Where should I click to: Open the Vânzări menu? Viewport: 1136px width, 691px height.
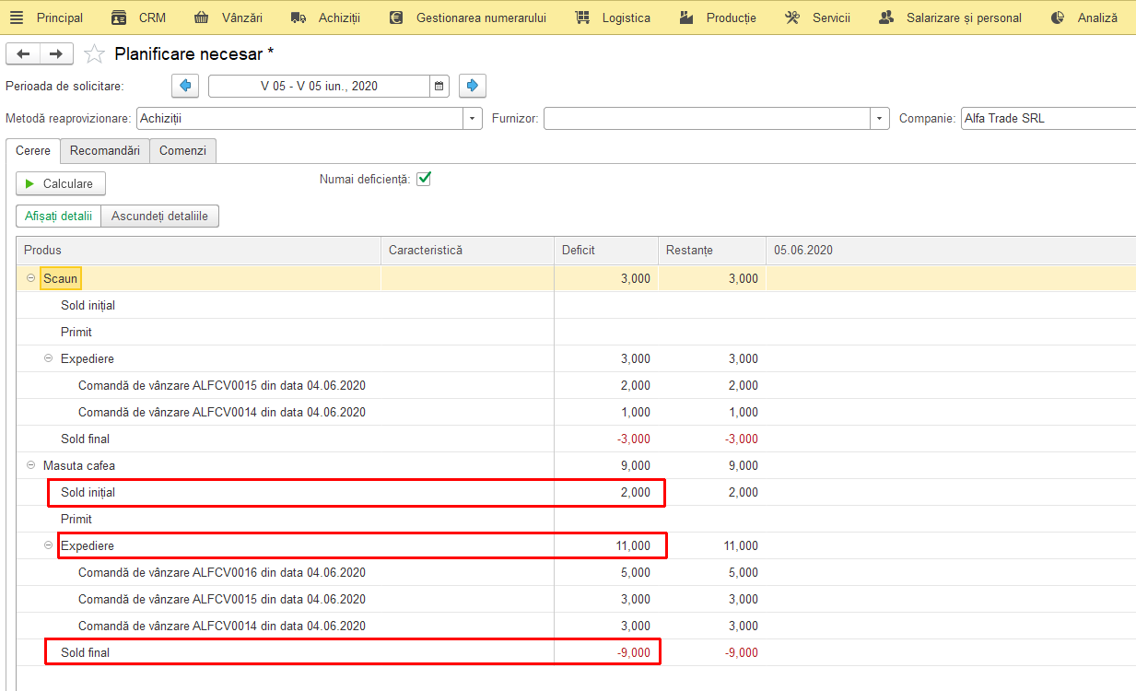point(242,18)
